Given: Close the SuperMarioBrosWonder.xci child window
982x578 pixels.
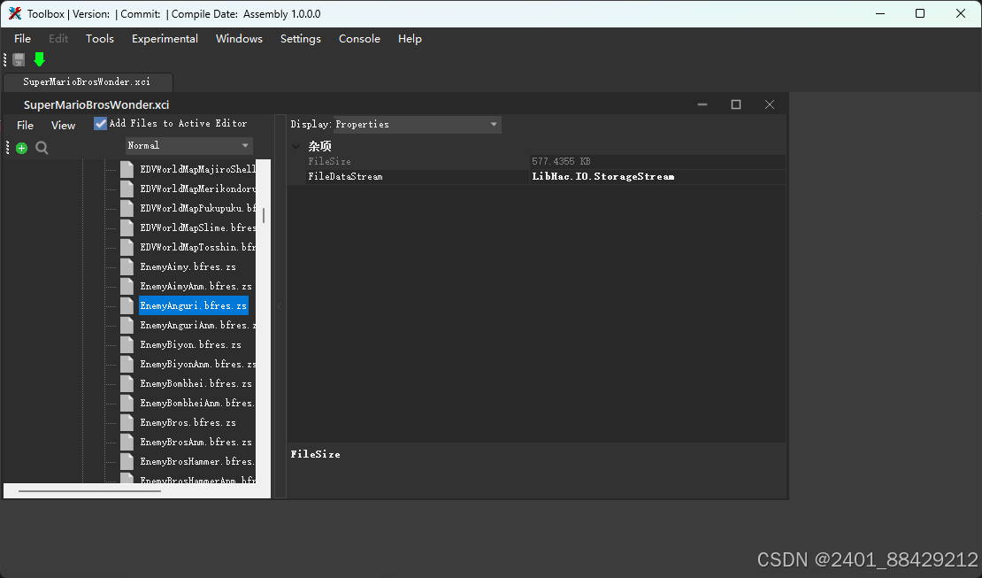Looking at the screenshot, I should pos(770,104).
